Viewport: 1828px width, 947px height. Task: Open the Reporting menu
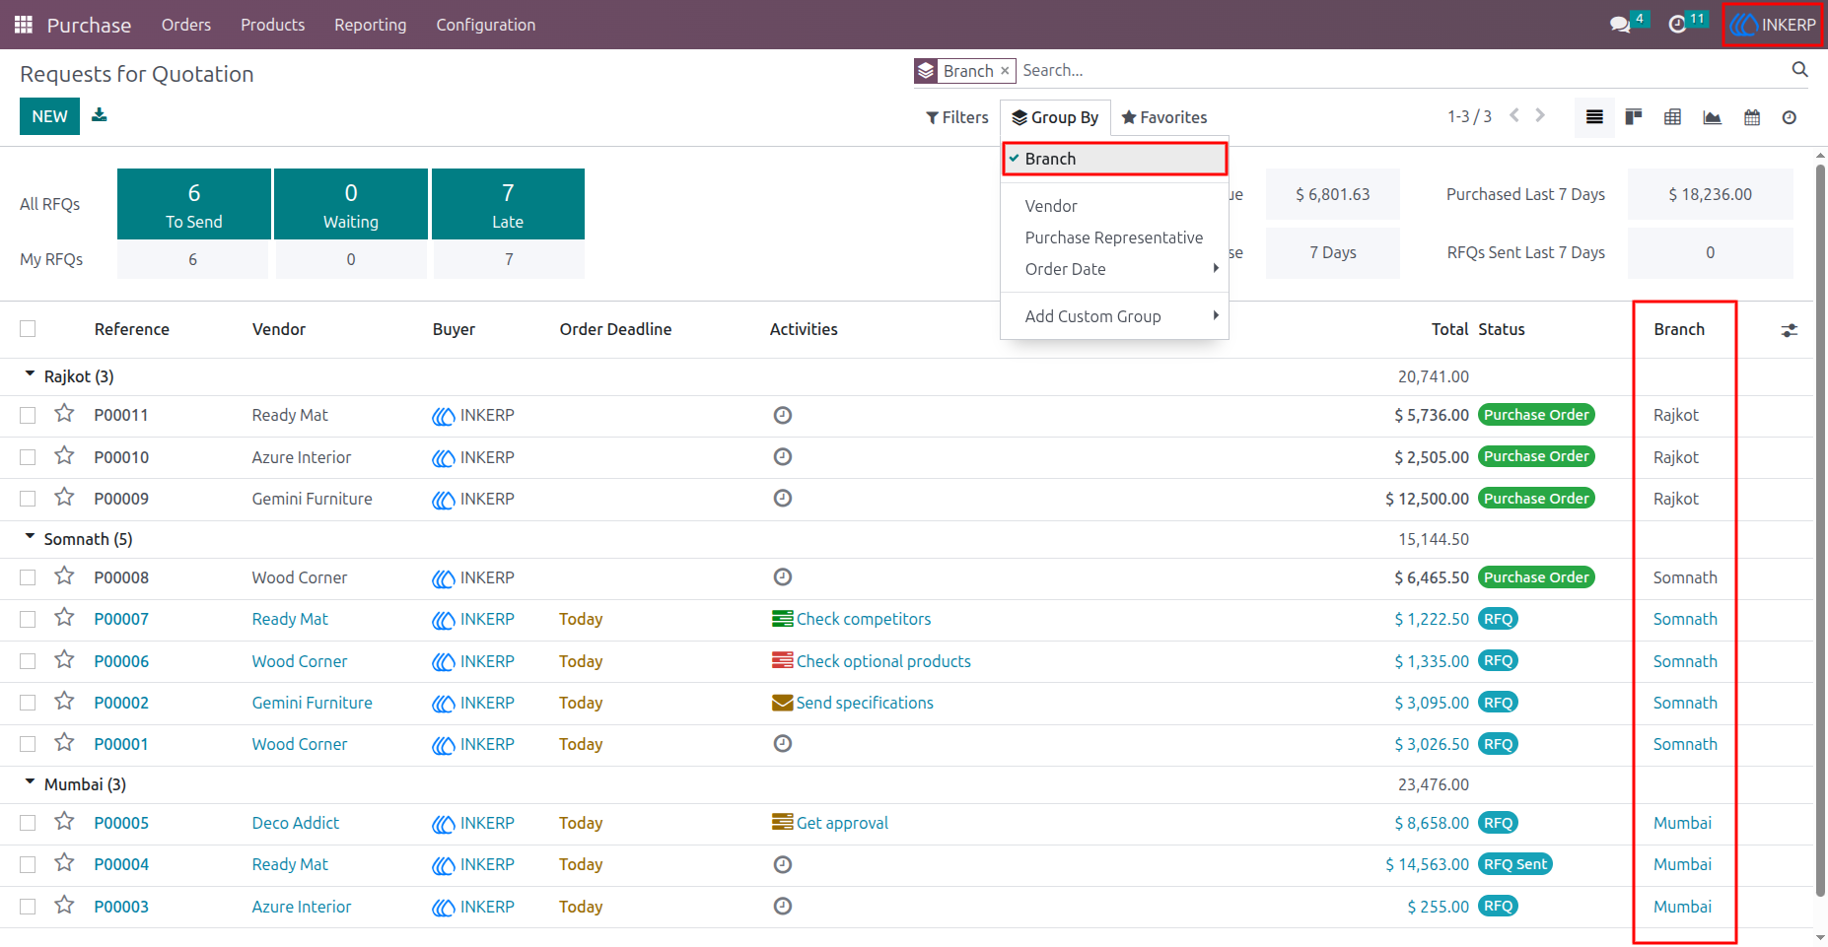[x=370, y=25]
